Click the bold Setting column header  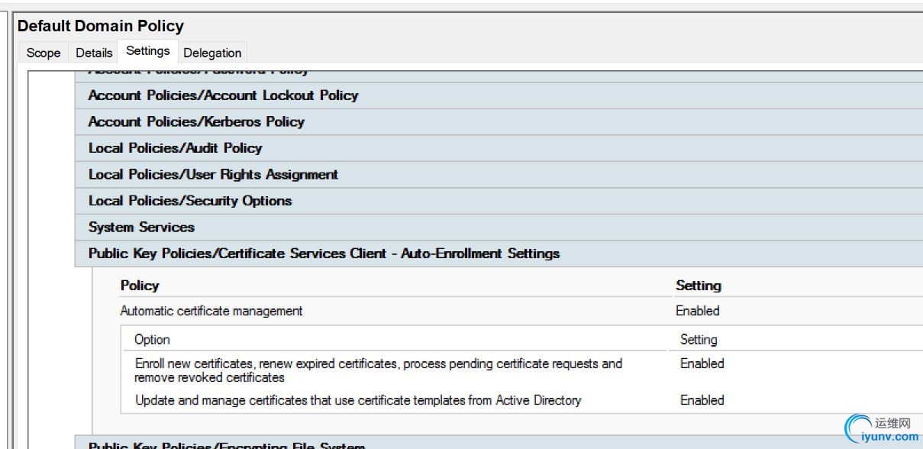(699, 286)
